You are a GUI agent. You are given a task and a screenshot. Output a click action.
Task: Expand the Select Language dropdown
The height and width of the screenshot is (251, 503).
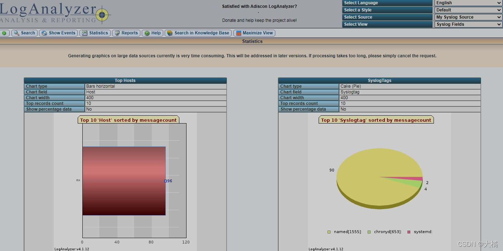469,3
